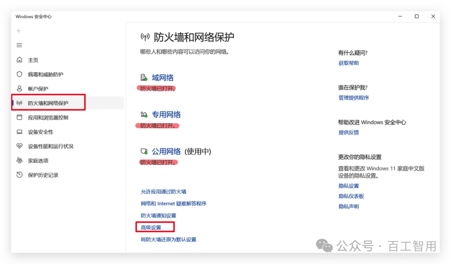Click the 设备安全性 laptop icon
451x264 pixels.
coord(19,132)
